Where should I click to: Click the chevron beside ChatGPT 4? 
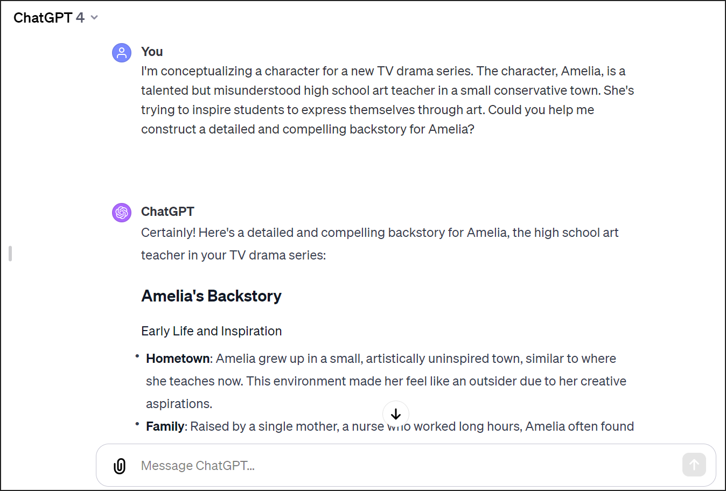click(94, 18)
